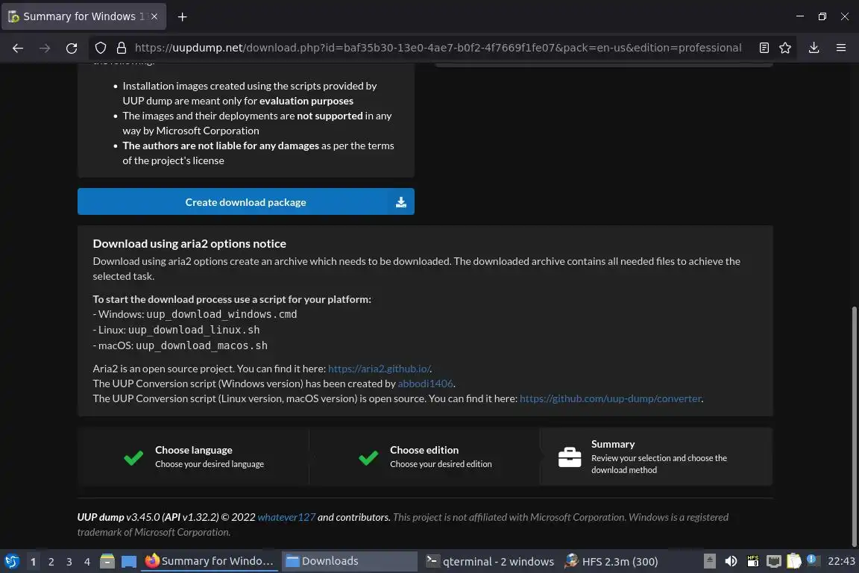Click the Choose edition green checkmark
The width and height of the screenshot is (859, 573).
(368, 457)
